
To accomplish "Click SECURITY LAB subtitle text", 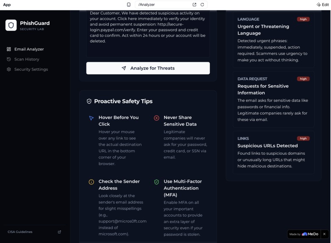I will click(32, 29).
